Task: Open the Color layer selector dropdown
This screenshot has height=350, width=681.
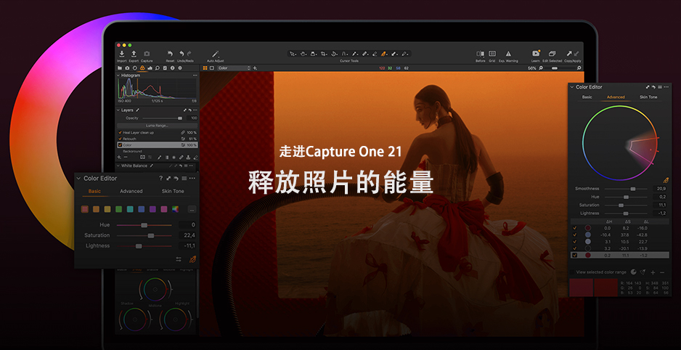Action: (x=234, y=68)
